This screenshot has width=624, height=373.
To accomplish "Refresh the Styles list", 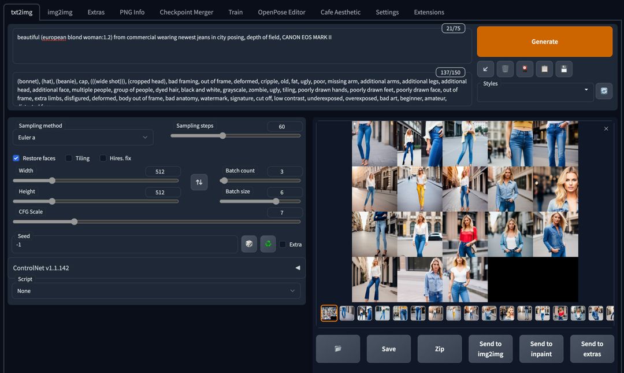I will coord(604,91).
